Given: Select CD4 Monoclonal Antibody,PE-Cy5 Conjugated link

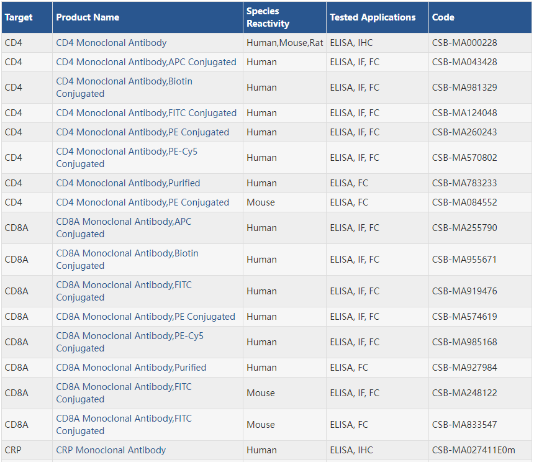Looking at the screenshot, I should 127,158.
